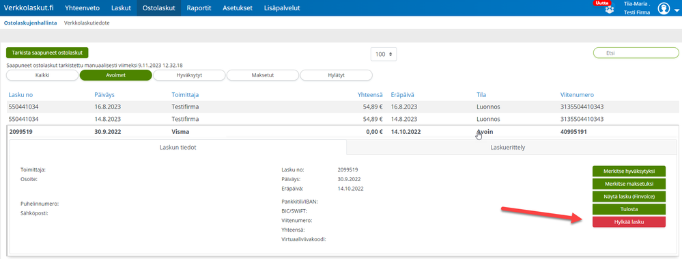Click Tarkista saapuneet ostolaskut button

[47, 53]
